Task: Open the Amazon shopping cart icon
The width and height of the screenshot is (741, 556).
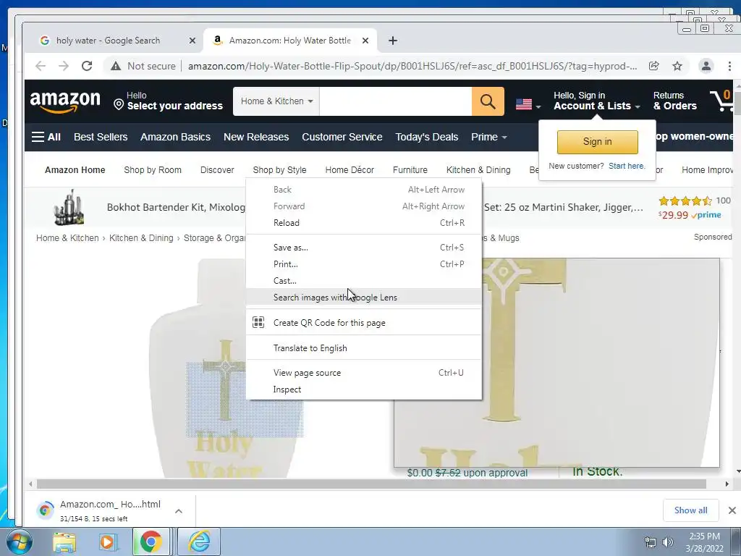Action: click(721, 101)
